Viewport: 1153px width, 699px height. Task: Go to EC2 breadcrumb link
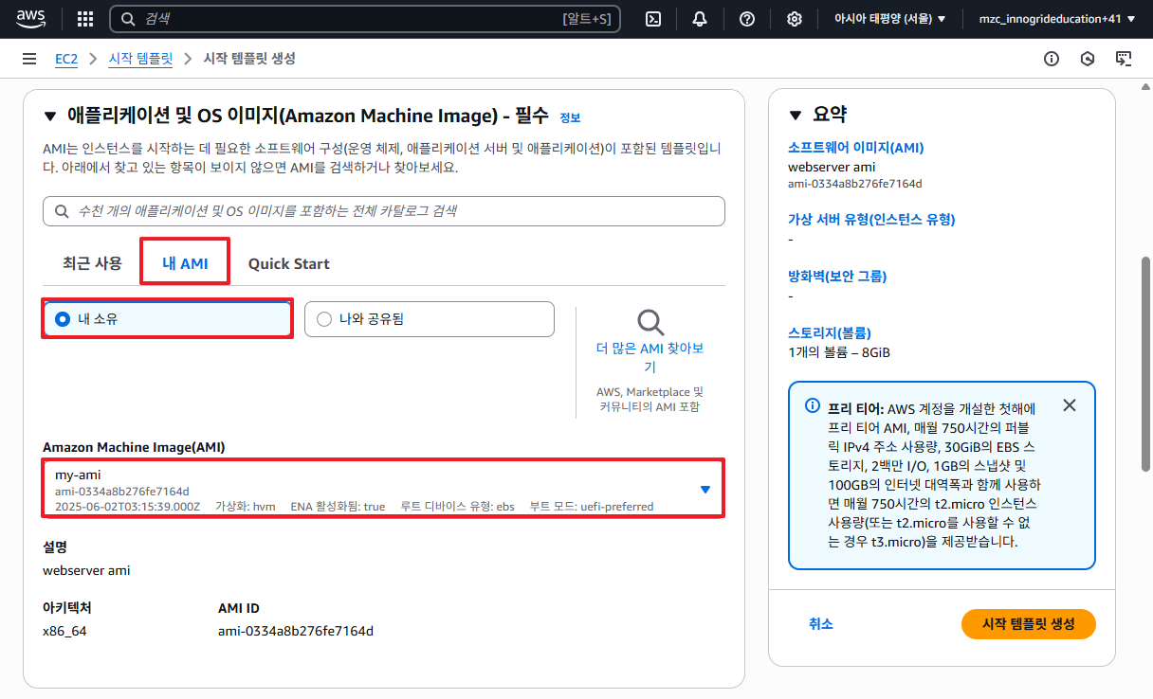tap(66, 59)
